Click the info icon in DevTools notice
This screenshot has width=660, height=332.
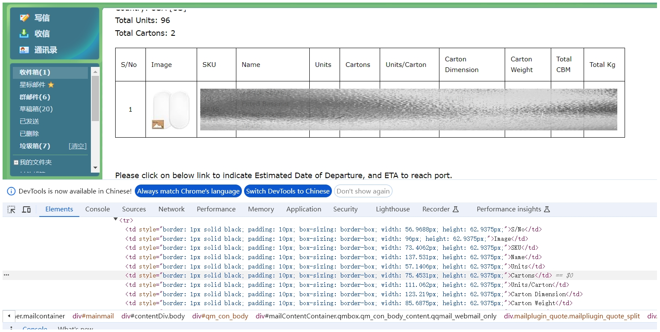11,191
